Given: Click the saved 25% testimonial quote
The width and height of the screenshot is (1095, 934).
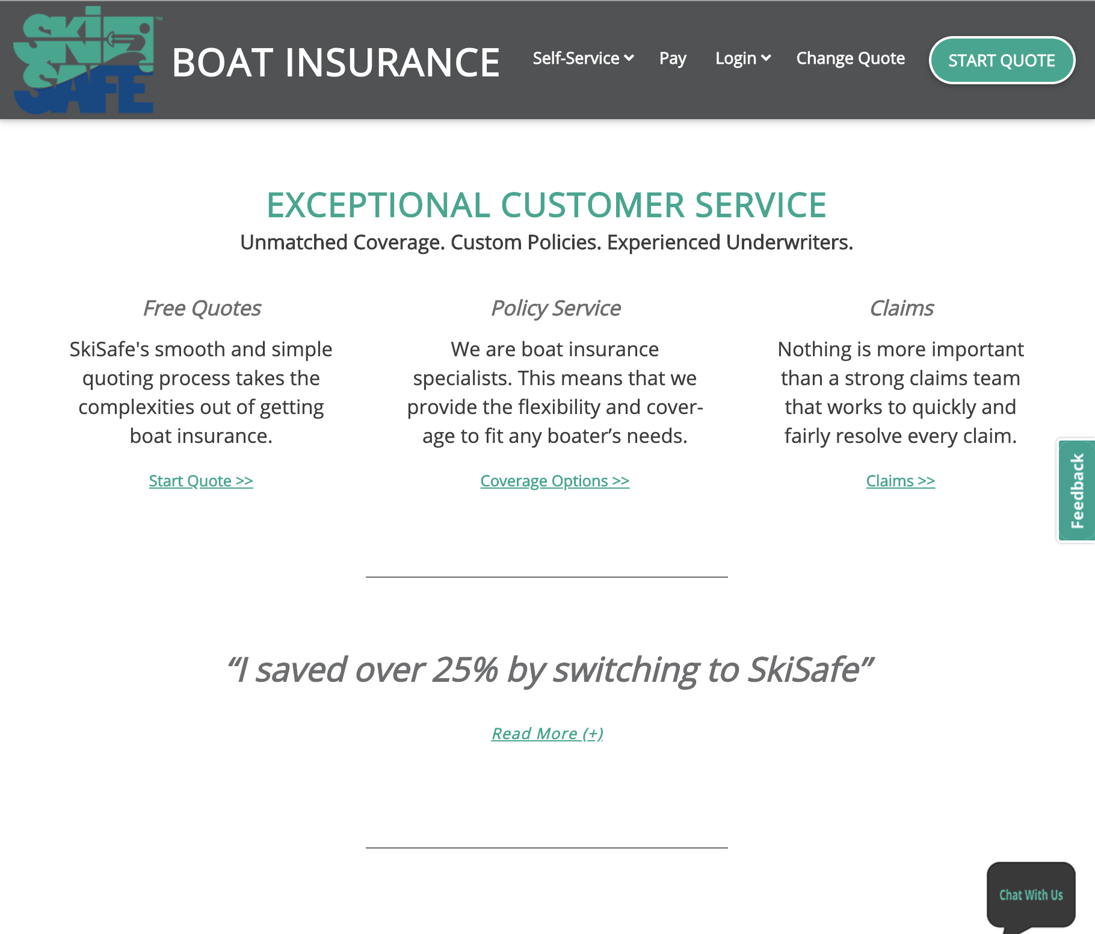Looking at the screenshot, I should [x=549, y=669].
